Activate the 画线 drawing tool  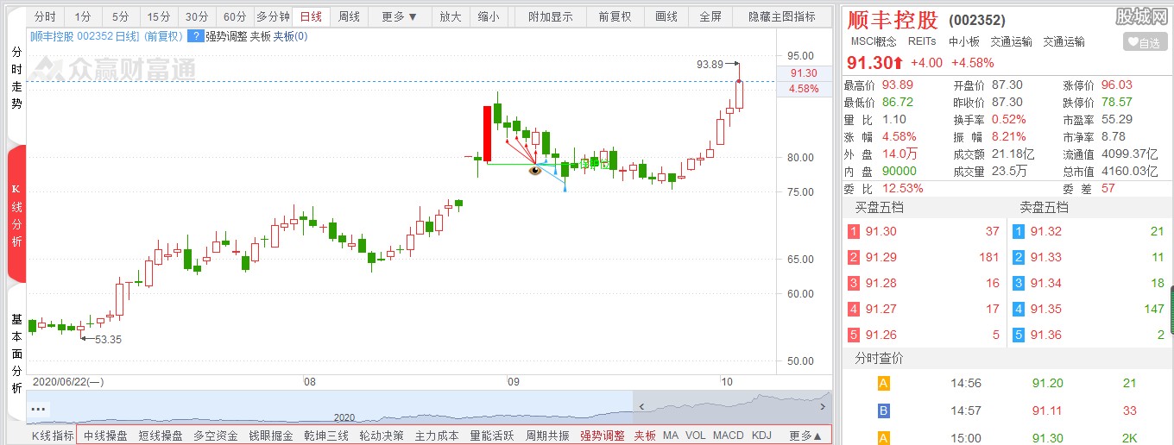(x=666, y=16)
